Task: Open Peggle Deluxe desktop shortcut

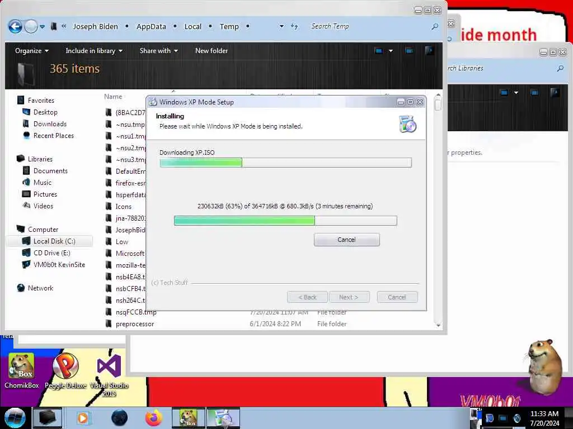Action: [x=66, y=371]
